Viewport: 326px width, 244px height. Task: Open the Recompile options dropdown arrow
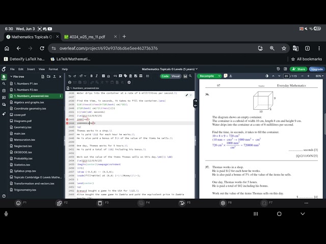coord(219,76)
